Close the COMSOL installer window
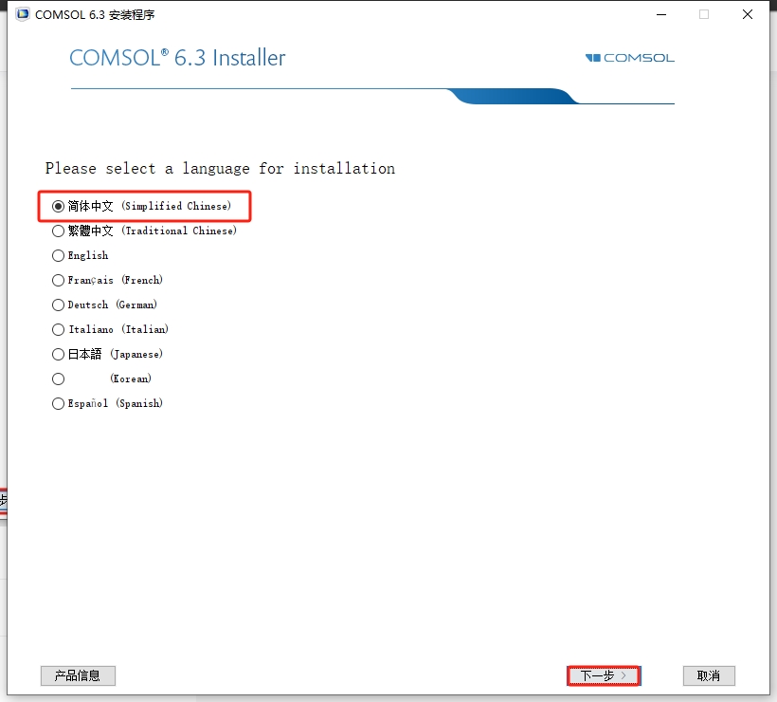This screenshot has height=702, width=777. coord(748,14)
